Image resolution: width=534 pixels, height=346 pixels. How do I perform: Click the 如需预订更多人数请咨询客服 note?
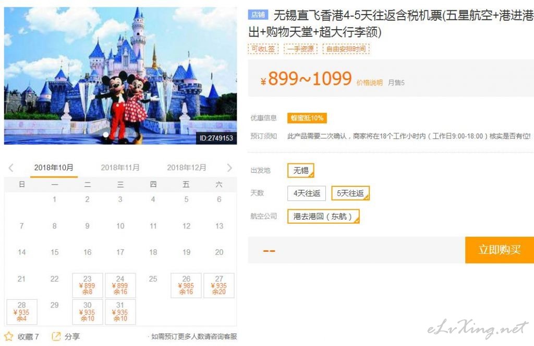point(194,337)
